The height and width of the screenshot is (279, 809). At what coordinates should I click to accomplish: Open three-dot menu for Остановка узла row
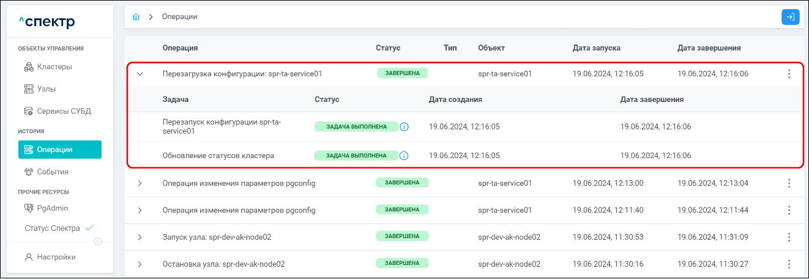(789, 264)
